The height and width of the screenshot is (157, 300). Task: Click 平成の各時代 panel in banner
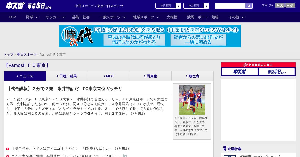tap(134, 40)
